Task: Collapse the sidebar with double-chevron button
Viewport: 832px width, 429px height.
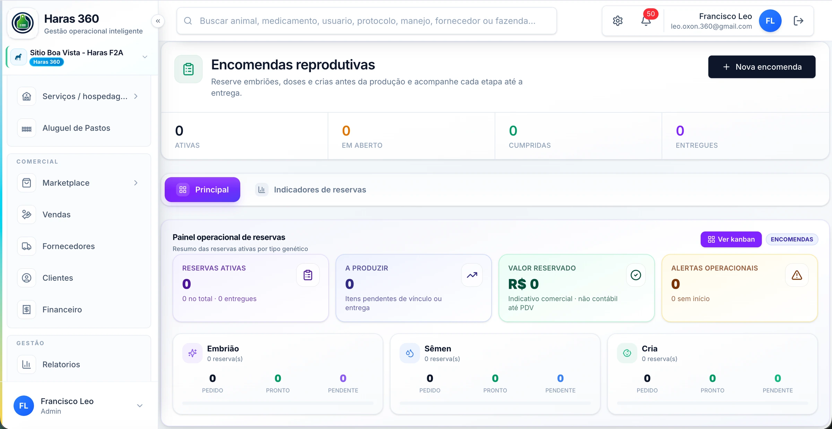Action: coord(158,21)
